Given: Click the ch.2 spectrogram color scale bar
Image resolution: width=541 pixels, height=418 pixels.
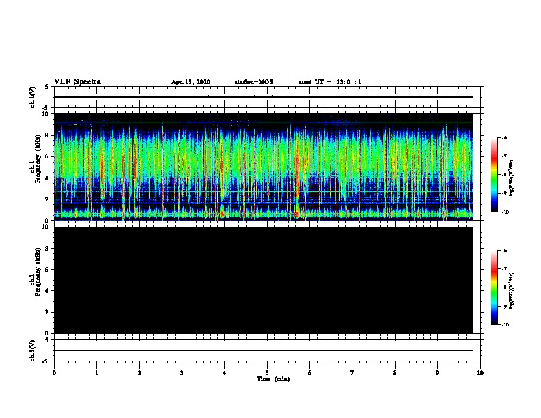Looking at the screenshot, I should [x=494, y=288].
